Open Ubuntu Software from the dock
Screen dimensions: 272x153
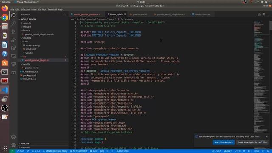(5, 63)
